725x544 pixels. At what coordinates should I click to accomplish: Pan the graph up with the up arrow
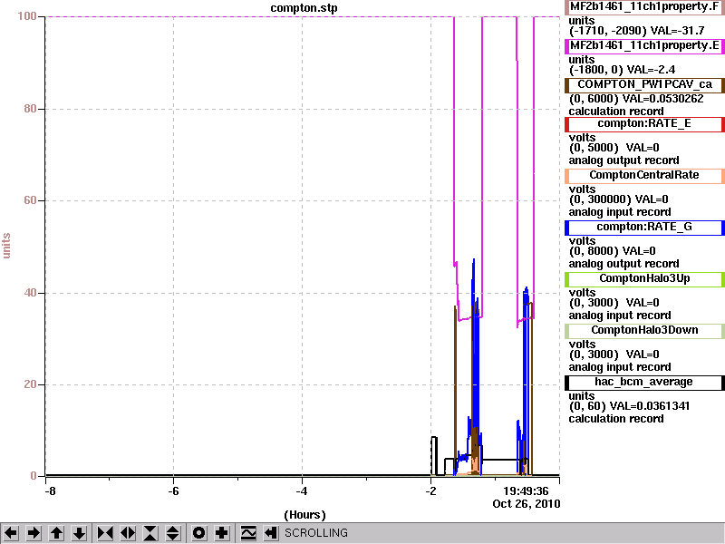tap(56, 533)
